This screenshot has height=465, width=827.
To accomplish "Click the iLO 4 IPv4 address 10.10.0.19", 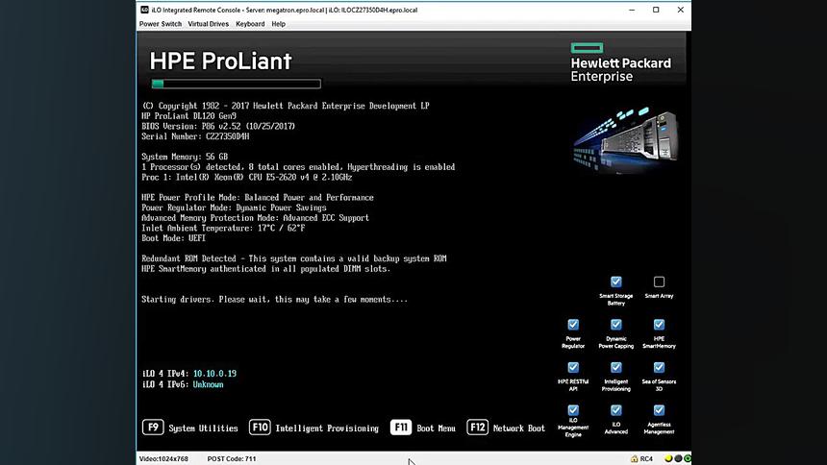I will pyautogui.click(x=214, y=374).
